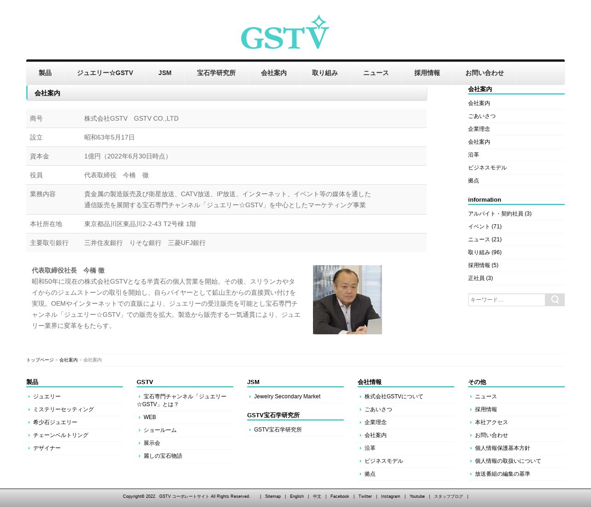Image resolution: width=591 pixels, height=507 pixels.
Task: Open ニュース (21) category
Action: [x=485, y=239]
